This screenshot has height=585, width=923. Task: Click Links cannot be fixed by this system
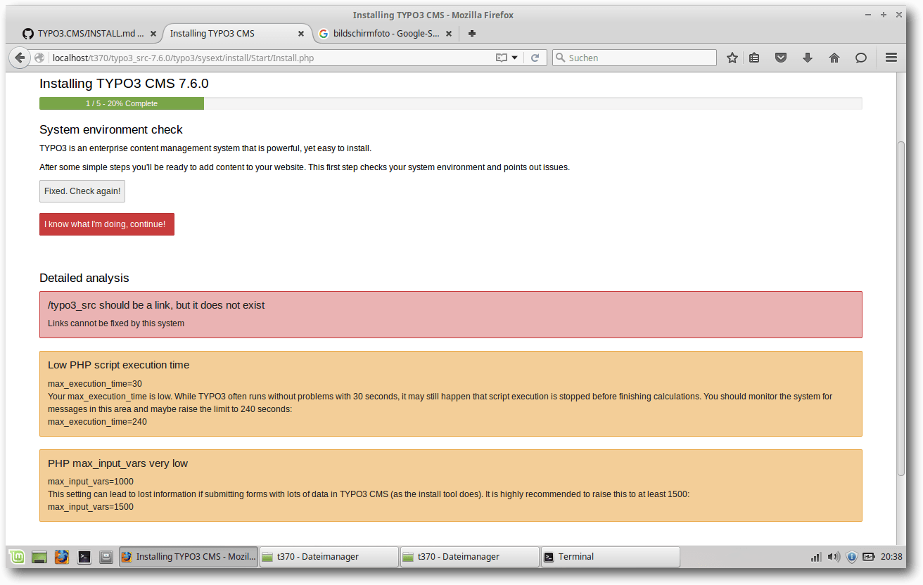click(x=116, y=323)
